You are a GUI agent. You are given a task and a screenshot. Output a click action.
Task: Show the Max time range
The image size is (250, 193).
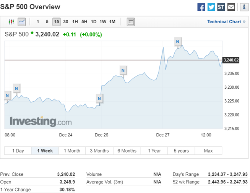point(208,151)
